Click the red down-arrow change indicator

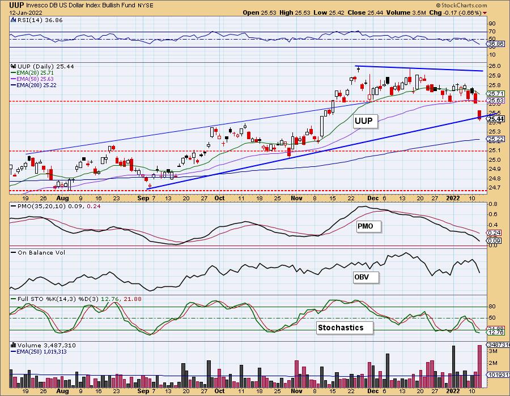[485, 13]
